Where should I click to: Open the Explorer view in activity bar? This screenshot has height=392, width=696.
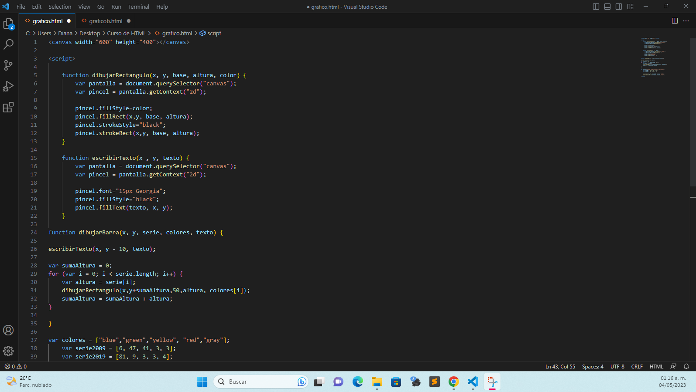(x=9, y=24)
